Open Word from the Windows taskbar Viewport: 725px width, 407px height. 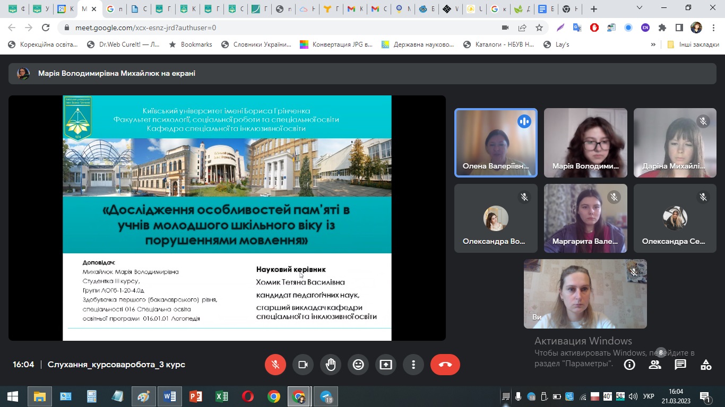pyautogui.click(x=170, y=396)
